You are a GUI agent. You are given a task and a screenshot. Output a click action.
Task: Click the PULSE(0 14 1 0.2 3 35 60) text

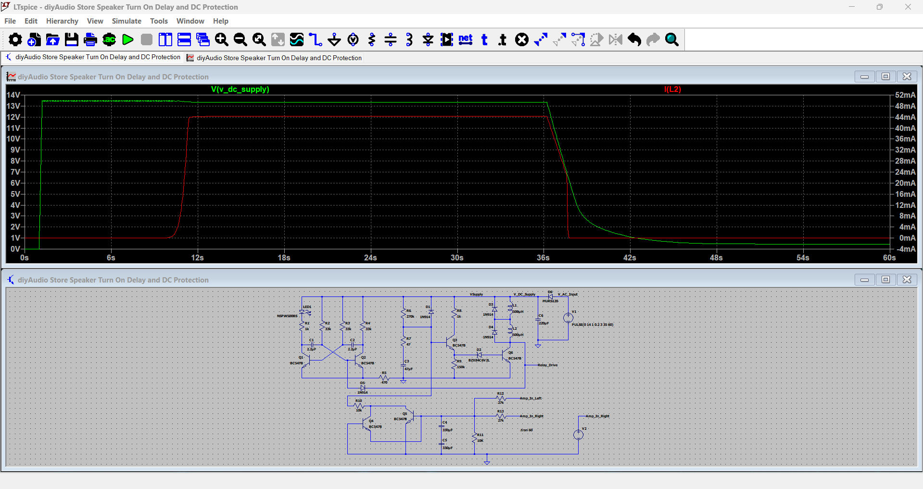pos(593,325)
